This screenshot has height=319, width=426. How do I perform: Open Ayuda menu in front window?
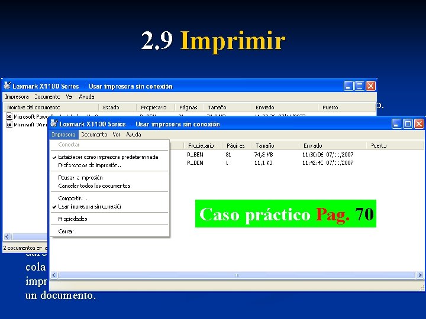pos(133,135)
